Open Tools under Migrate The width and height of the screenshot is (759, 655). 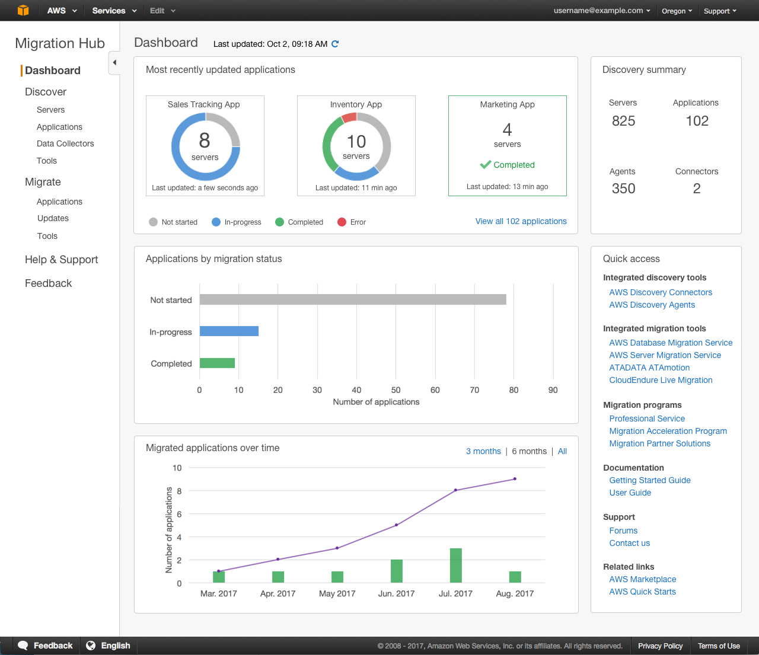coord(47,236)
